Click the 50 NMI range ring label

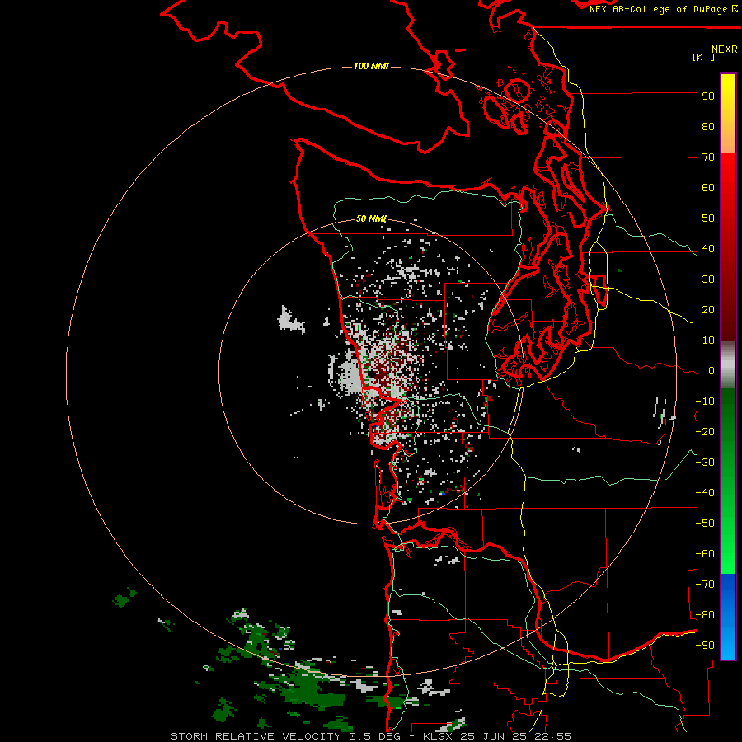tap(371, 218)
